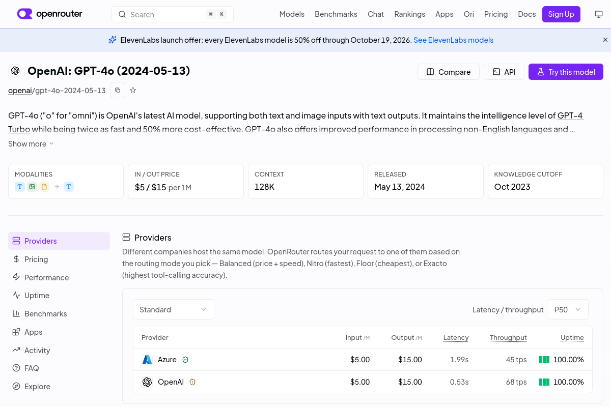Image resolution: width=611 pixels, height=407 pixels.
Task: Click Azure latency value 1.99s
Action: 459,360
